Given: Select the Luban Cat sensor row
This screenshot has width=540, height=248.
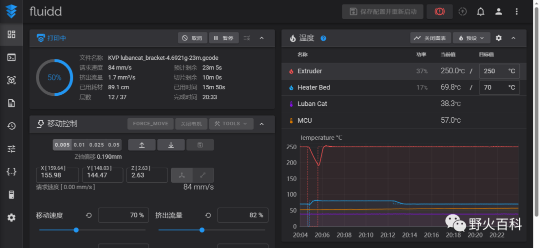Looking at the screenshot, I should (404, 104).
